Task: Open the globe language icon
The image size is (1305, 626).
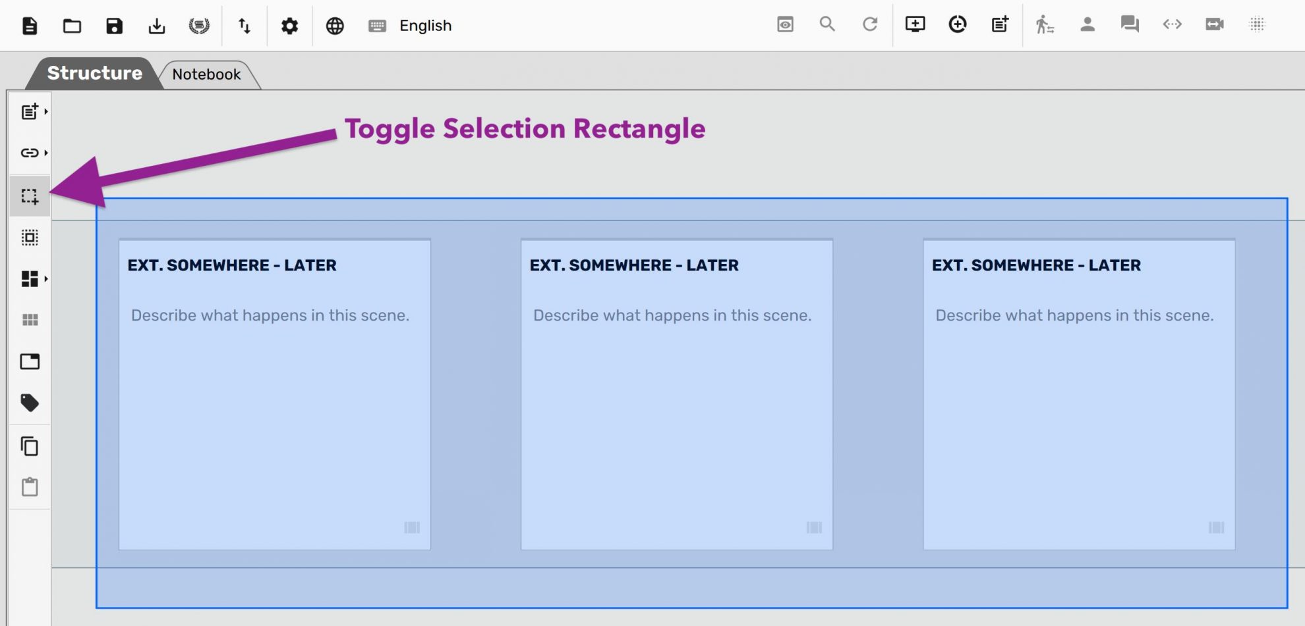Action: coord(334,25)
